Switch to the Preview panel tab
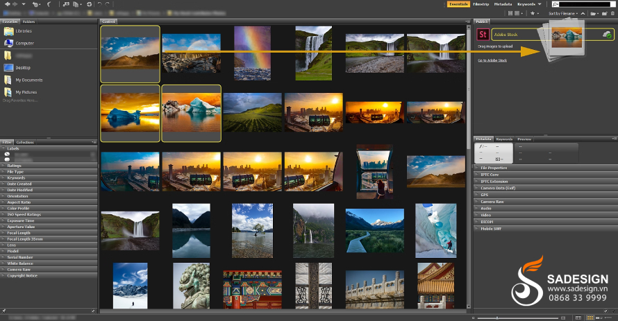This screenshot has height=321, width=618. (524, 139)
